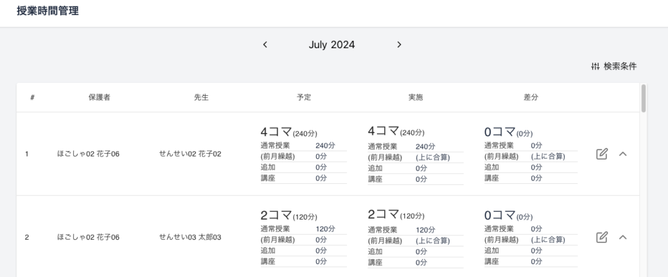Click the # column header
This screenshot has height=277, width=668.
(33, 97)
